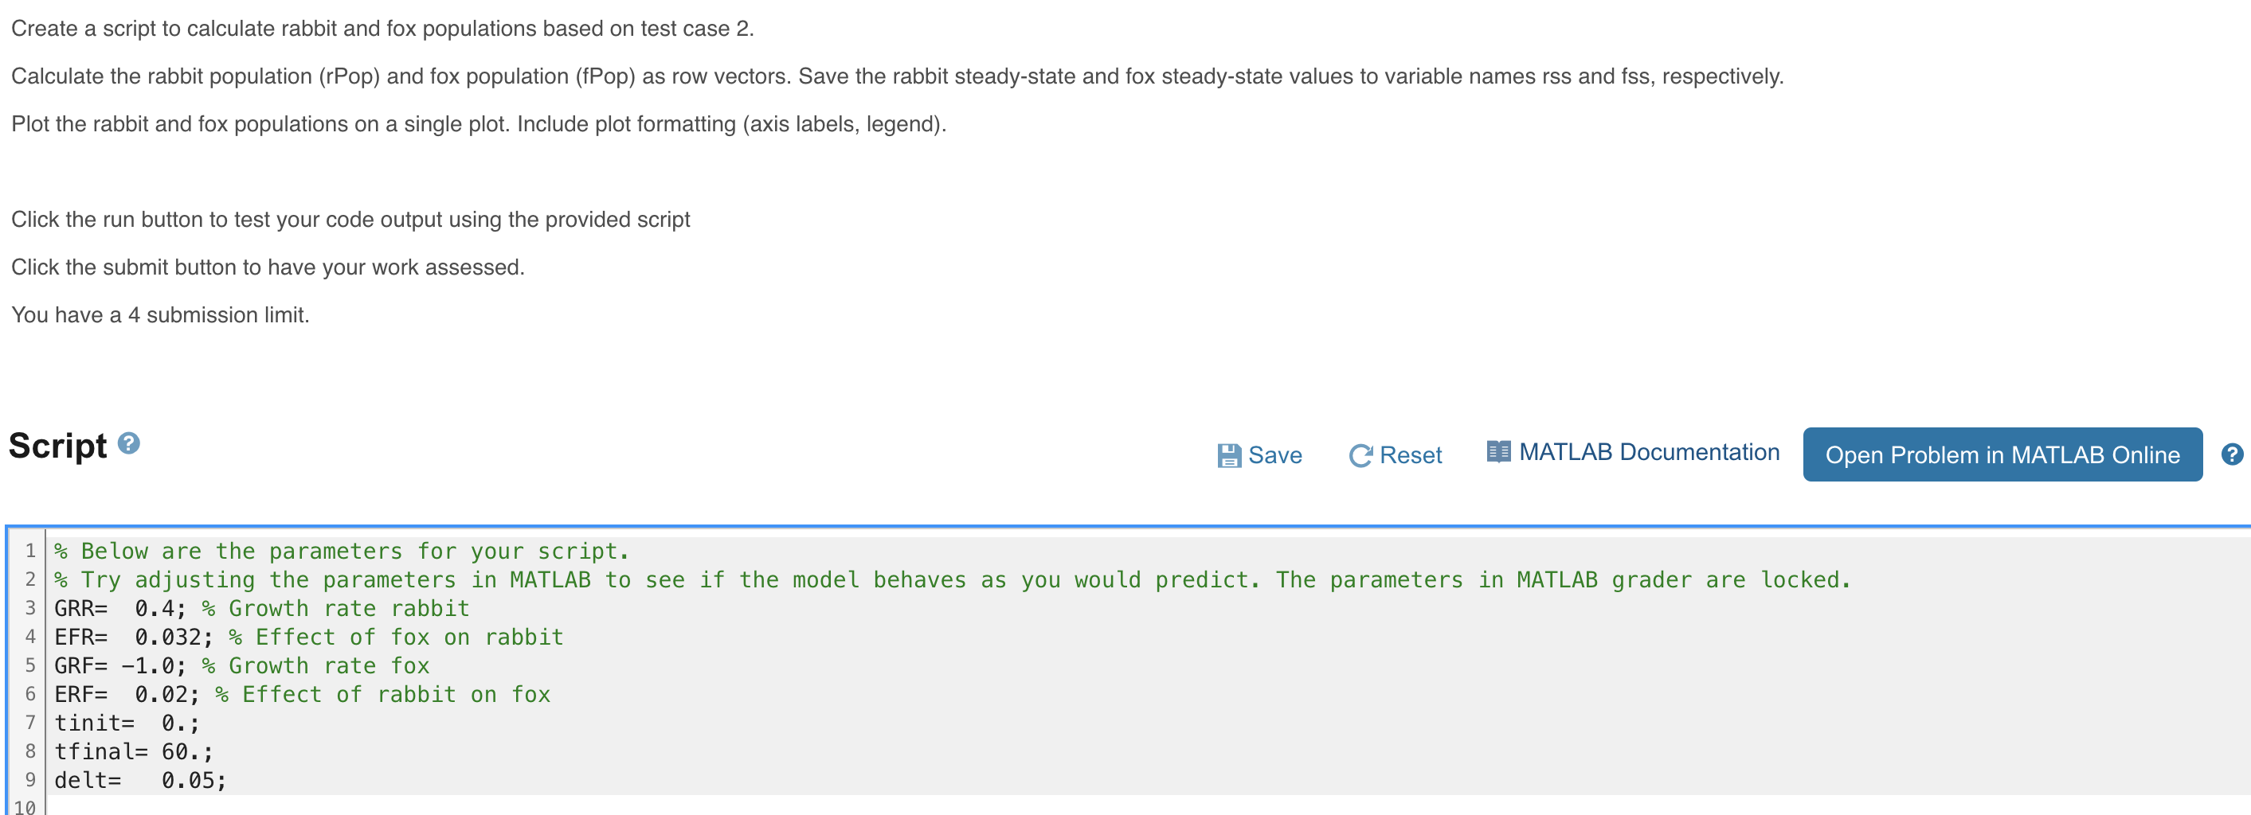Click the Save link text
The image size is (2251, 815).
[1275, 455]
